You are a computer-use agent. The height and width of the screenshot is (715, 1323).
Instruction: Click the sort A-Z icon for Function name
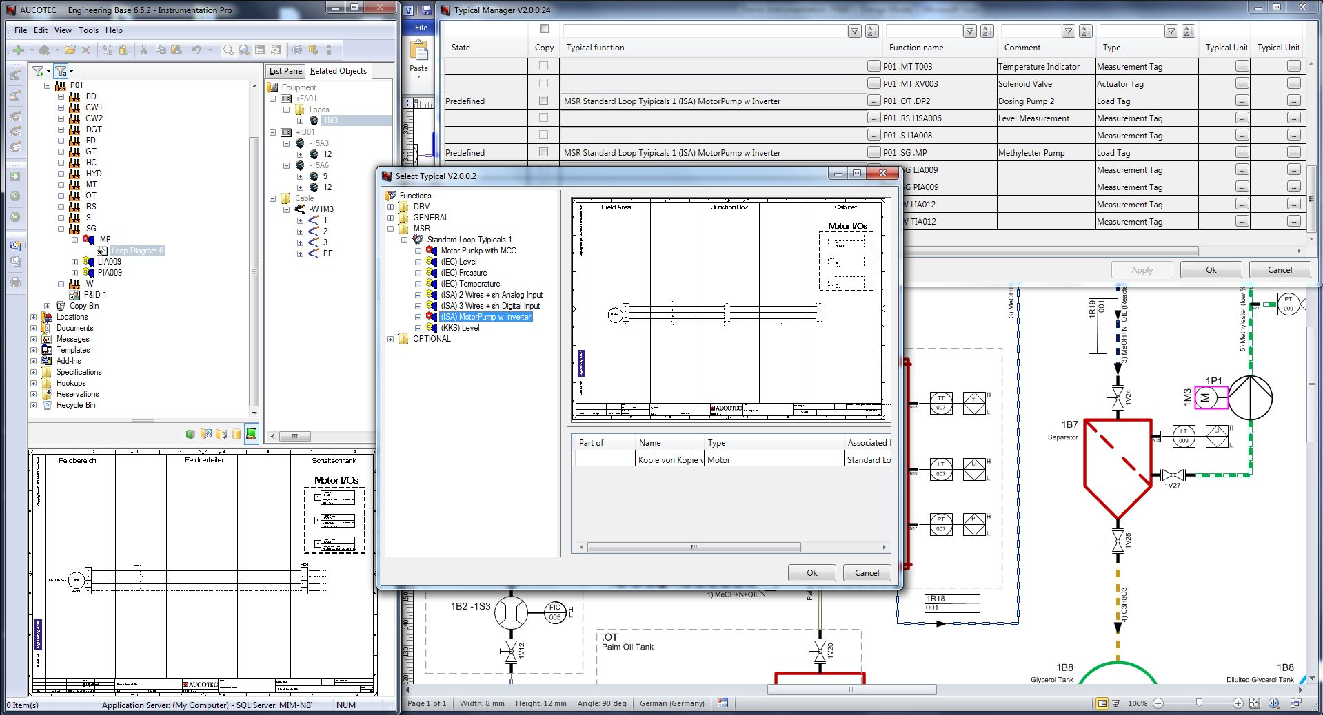tap(987, 31)
